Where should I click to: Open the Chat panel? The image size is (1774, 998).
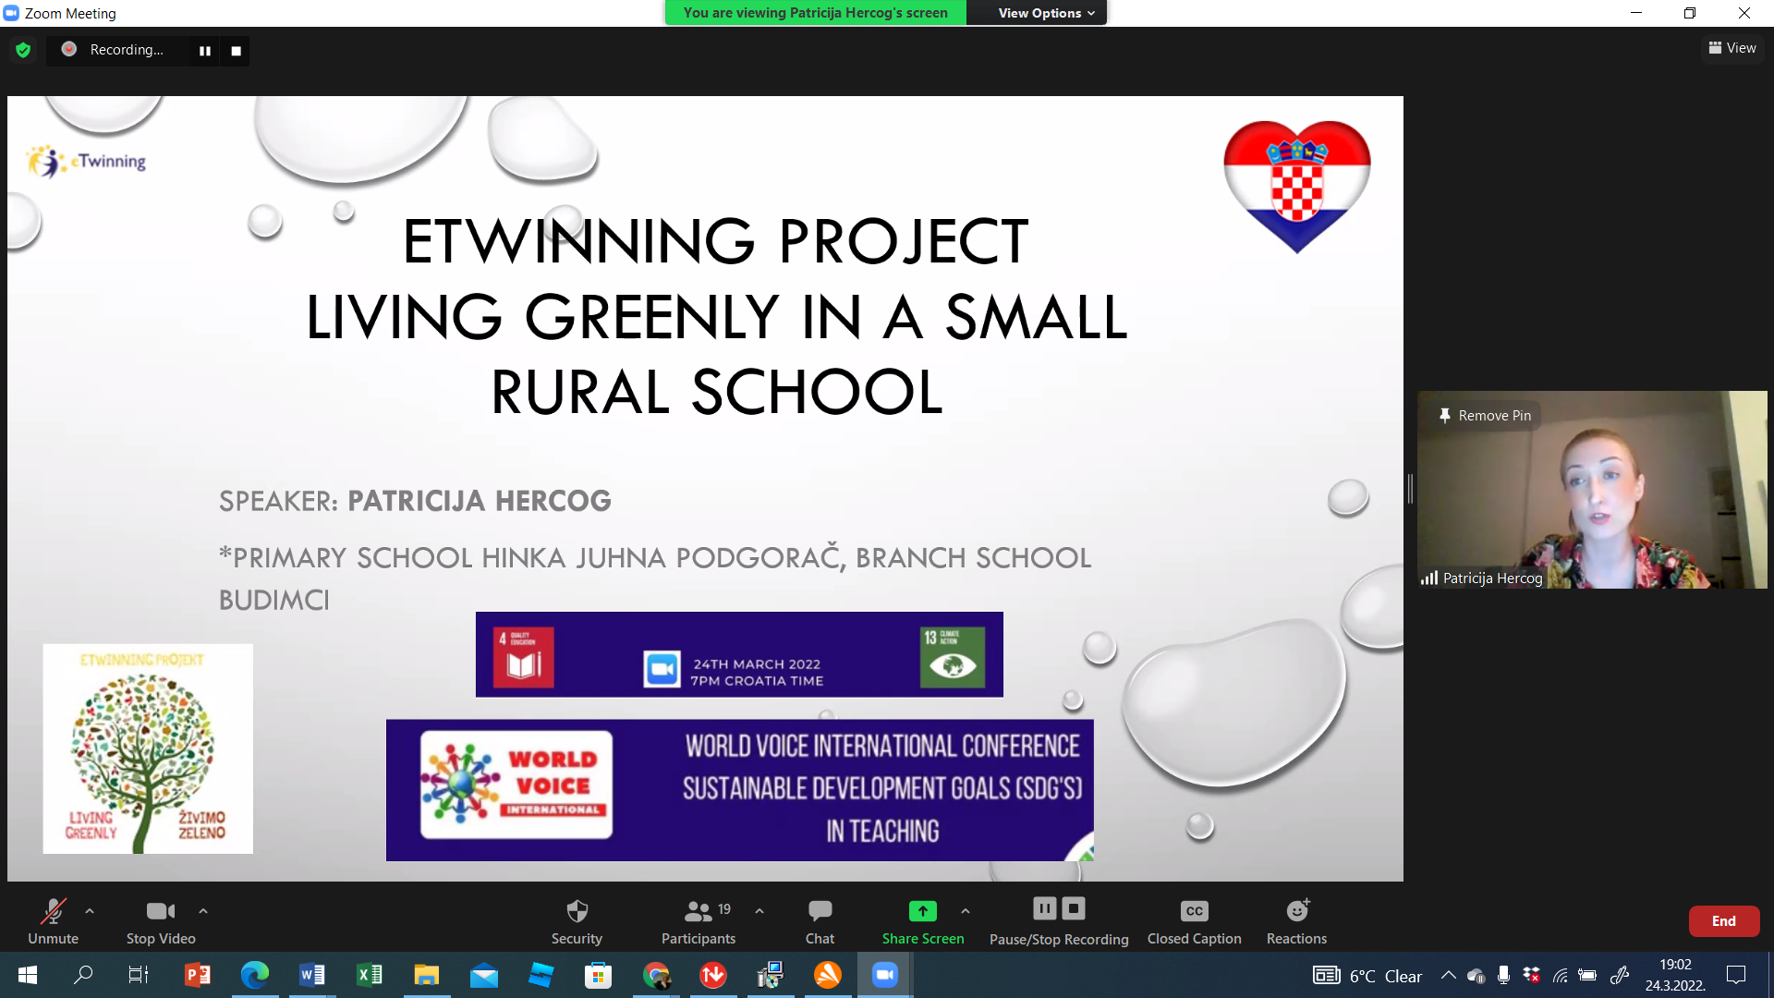(x=820, y=921)
